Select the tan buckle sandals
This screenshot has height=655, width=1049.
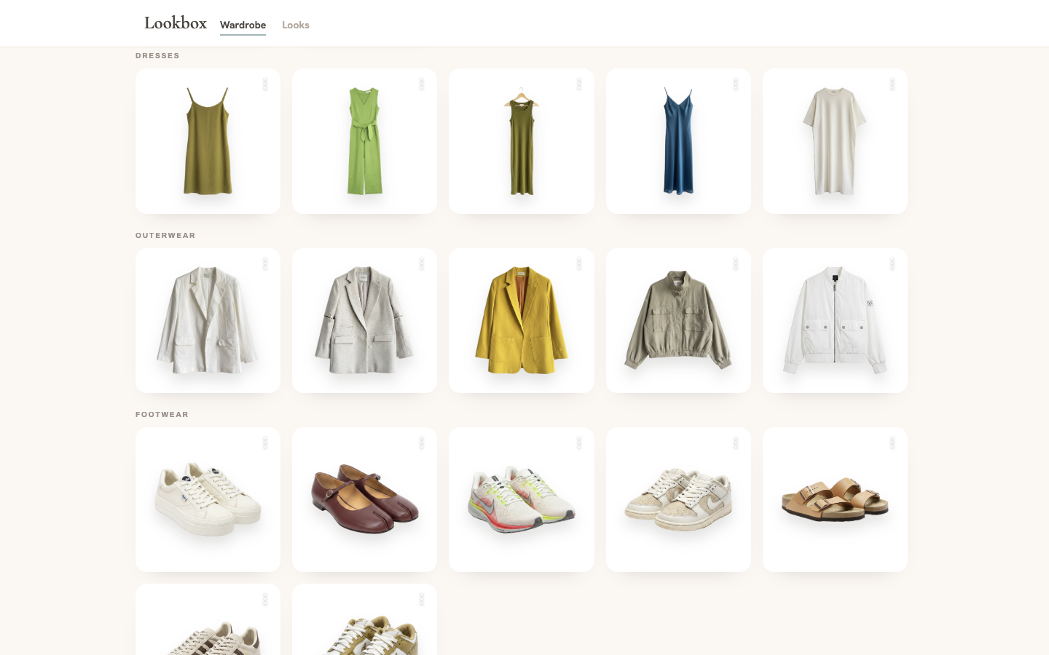pos(835,499)
